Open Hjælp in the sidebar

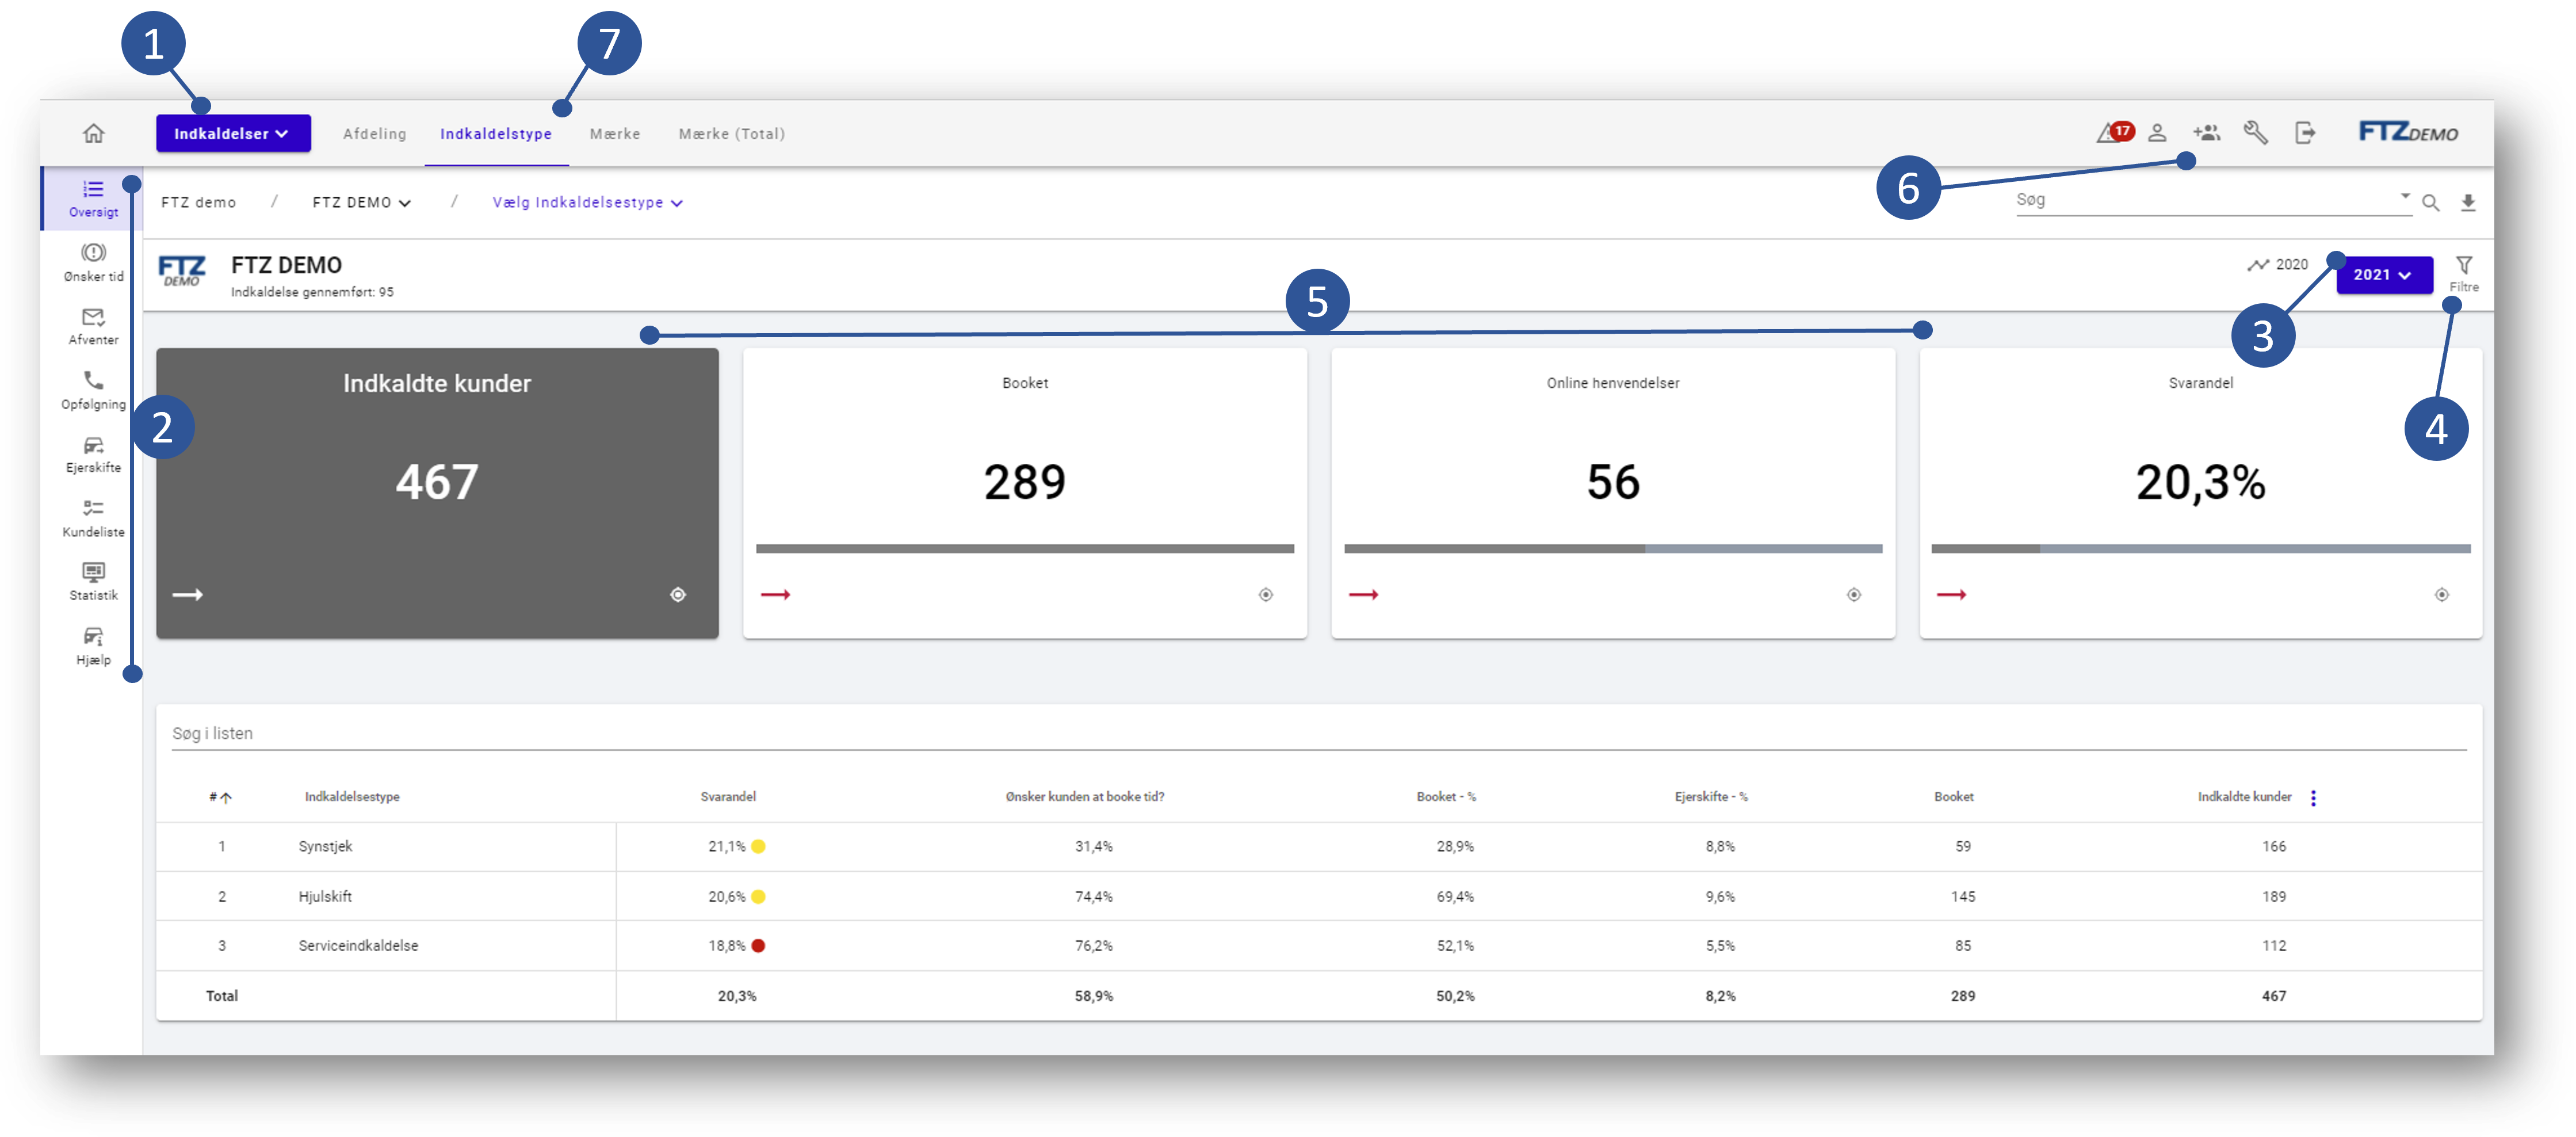pos(93,646)
